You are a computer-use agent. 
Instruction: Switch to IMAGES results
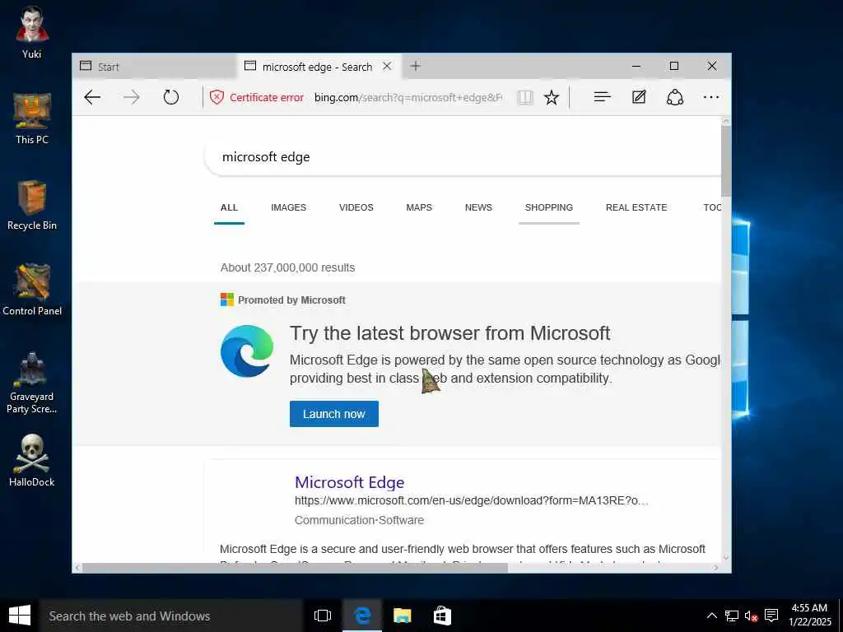(x=289, y=207)
